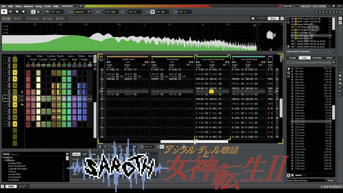Open the Samples browser tab
This screenshot has width=343, height=193.
click(x=317, y=58)
